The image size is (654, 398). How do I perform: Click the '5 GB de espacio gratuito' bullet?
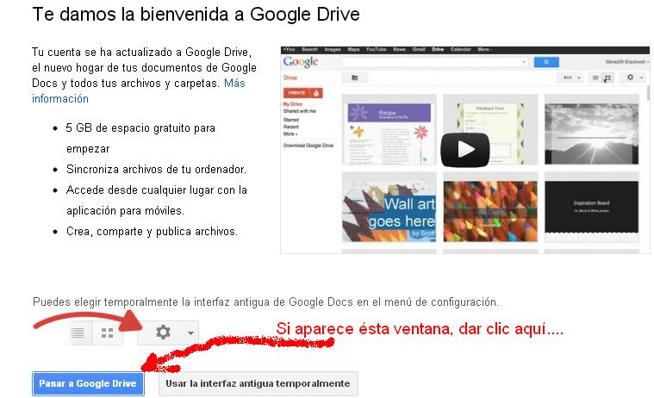(140, 138)
